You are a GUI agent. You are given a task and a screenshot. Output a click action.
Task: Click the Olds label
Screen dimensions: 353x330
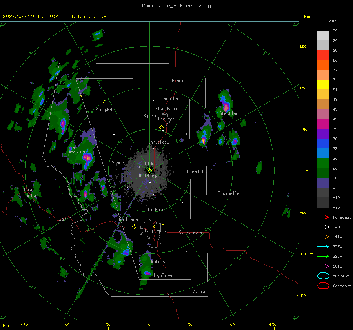149,164
